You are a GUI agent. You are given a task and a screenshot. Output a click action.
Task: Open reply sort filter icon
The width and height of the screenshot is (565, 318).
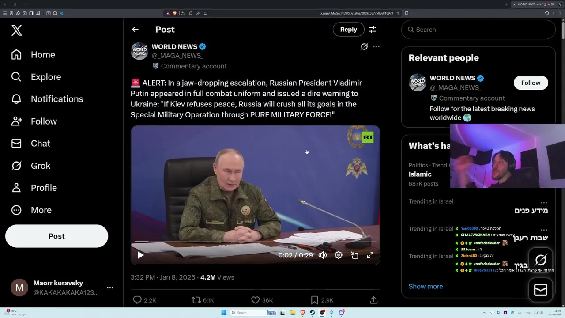373,30
